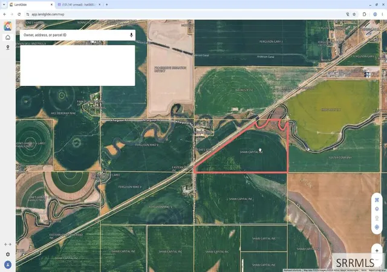Open the browser profile icon
This screenshot has height=272, width=387.
tap(375, 15)
